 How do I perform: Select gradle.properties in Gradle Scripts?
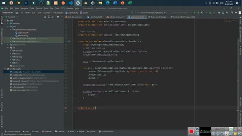tap(26, 84)
